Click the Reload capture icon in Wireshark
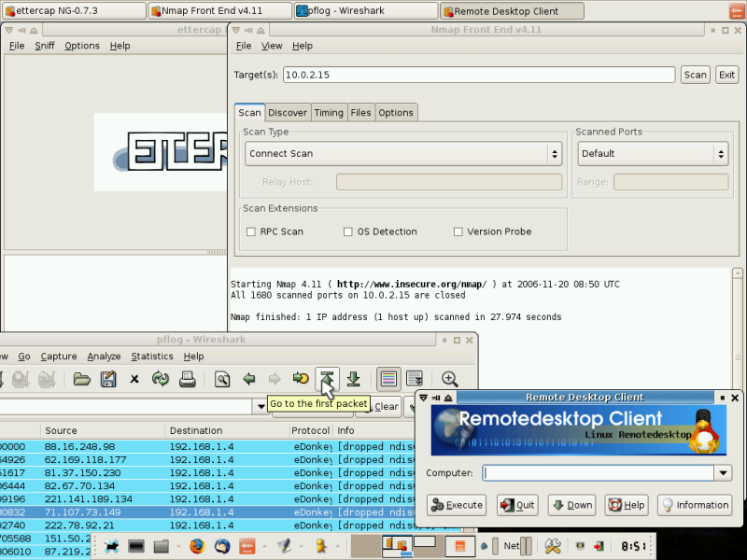747x560 pixels. pos(161,379)
